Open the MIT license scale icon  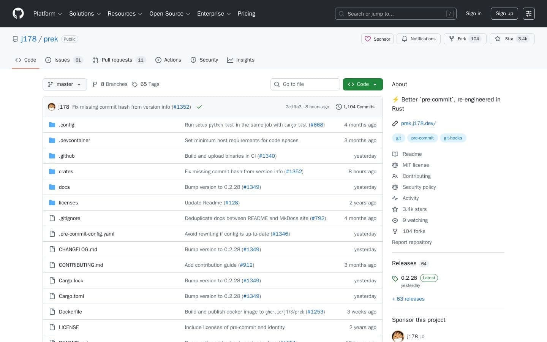pyautogui.click(x=395, y=165)
